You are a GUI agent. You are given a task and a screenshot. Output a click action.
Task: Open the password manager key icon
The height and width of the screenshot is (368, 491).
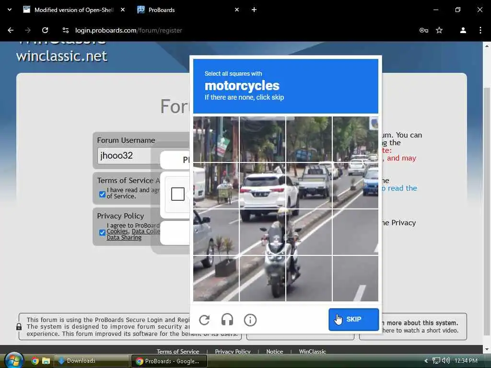pos(424,30)
